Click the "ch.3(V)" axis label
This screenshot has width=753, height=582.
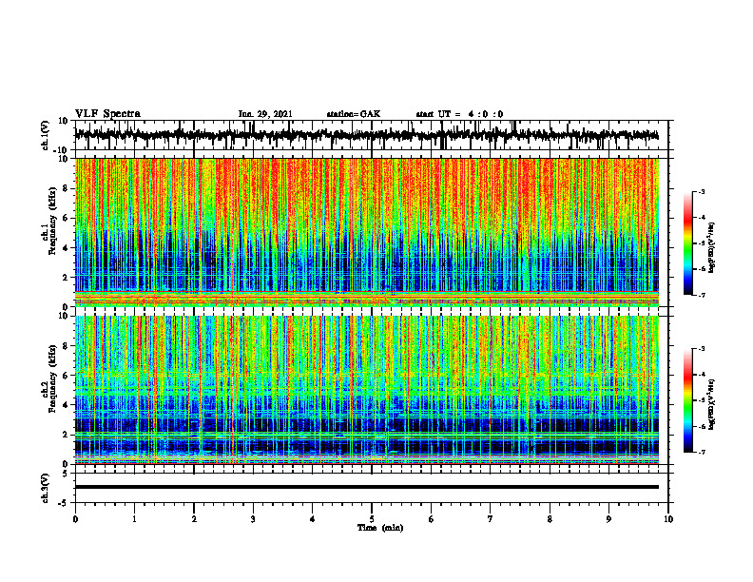45,488
